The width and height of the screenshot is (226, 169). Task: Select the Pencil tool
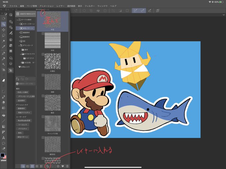4,59
